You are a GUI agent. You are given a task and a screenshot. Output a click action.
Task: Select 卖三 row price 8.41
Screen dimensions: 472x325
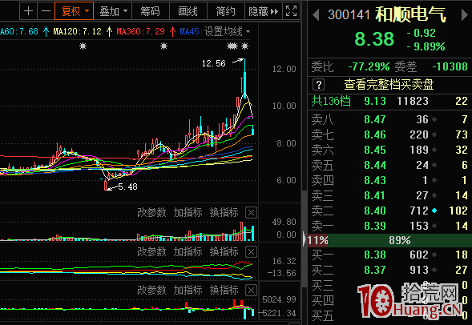[x=375, y=196]
